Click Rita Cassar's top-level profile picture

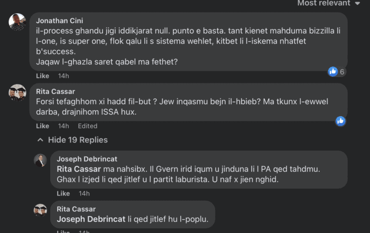pyautogui.click(x=17, y=93)
